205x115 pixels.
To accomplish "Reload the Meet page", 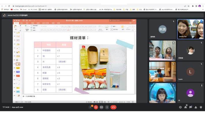I will click(9, 6).
